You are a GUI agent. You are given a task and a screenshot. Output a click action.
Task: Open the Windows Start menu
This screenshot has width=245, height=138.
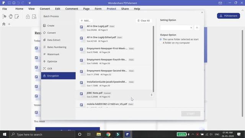click(4, 134)
